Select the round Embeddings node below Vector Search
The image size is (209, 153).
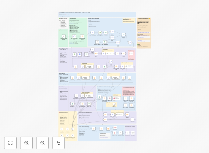(114, 104)
